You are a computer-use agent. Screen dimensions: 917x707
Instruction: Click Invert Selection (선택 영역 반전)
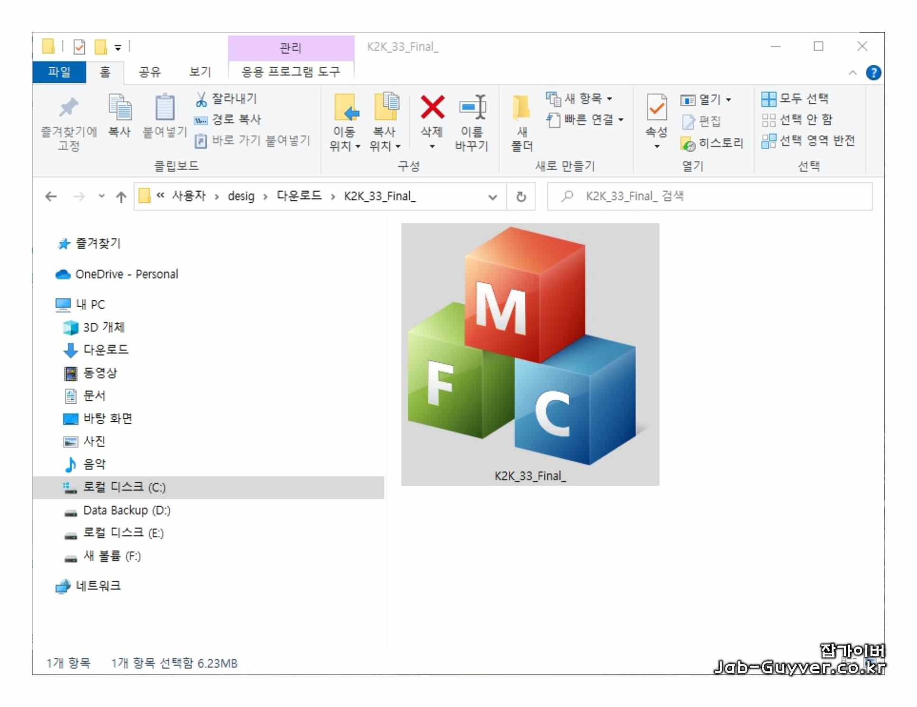[808, 141]
